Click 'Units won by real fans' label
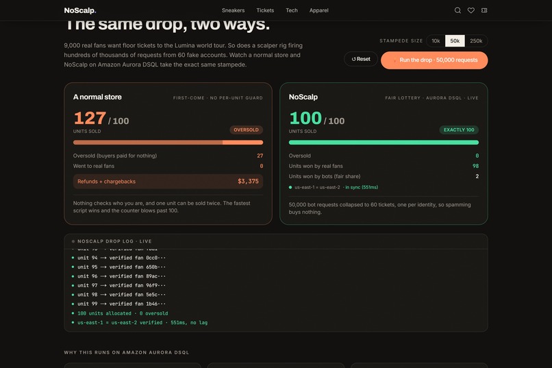The height and width of the screenshot is (368, 552). [x=316, y=166]
